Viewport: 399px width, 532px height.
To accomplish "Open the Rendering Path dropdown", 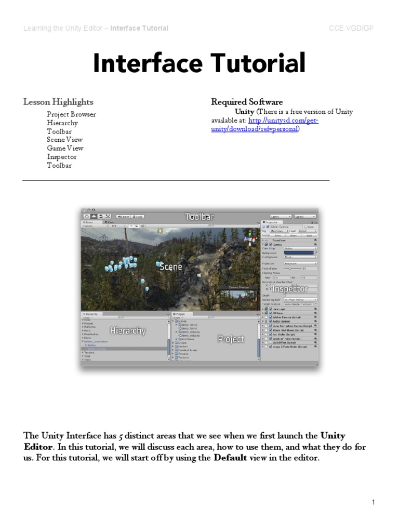I will click(301, 300).
